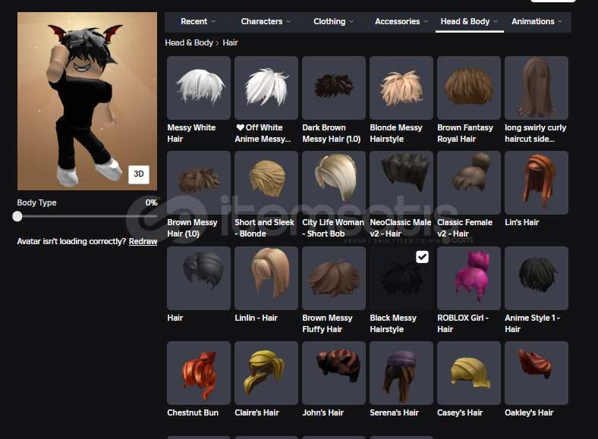Click the Lin's Hair name label
This screenshot has width=598, height=439.
click(x=521, y=223)
